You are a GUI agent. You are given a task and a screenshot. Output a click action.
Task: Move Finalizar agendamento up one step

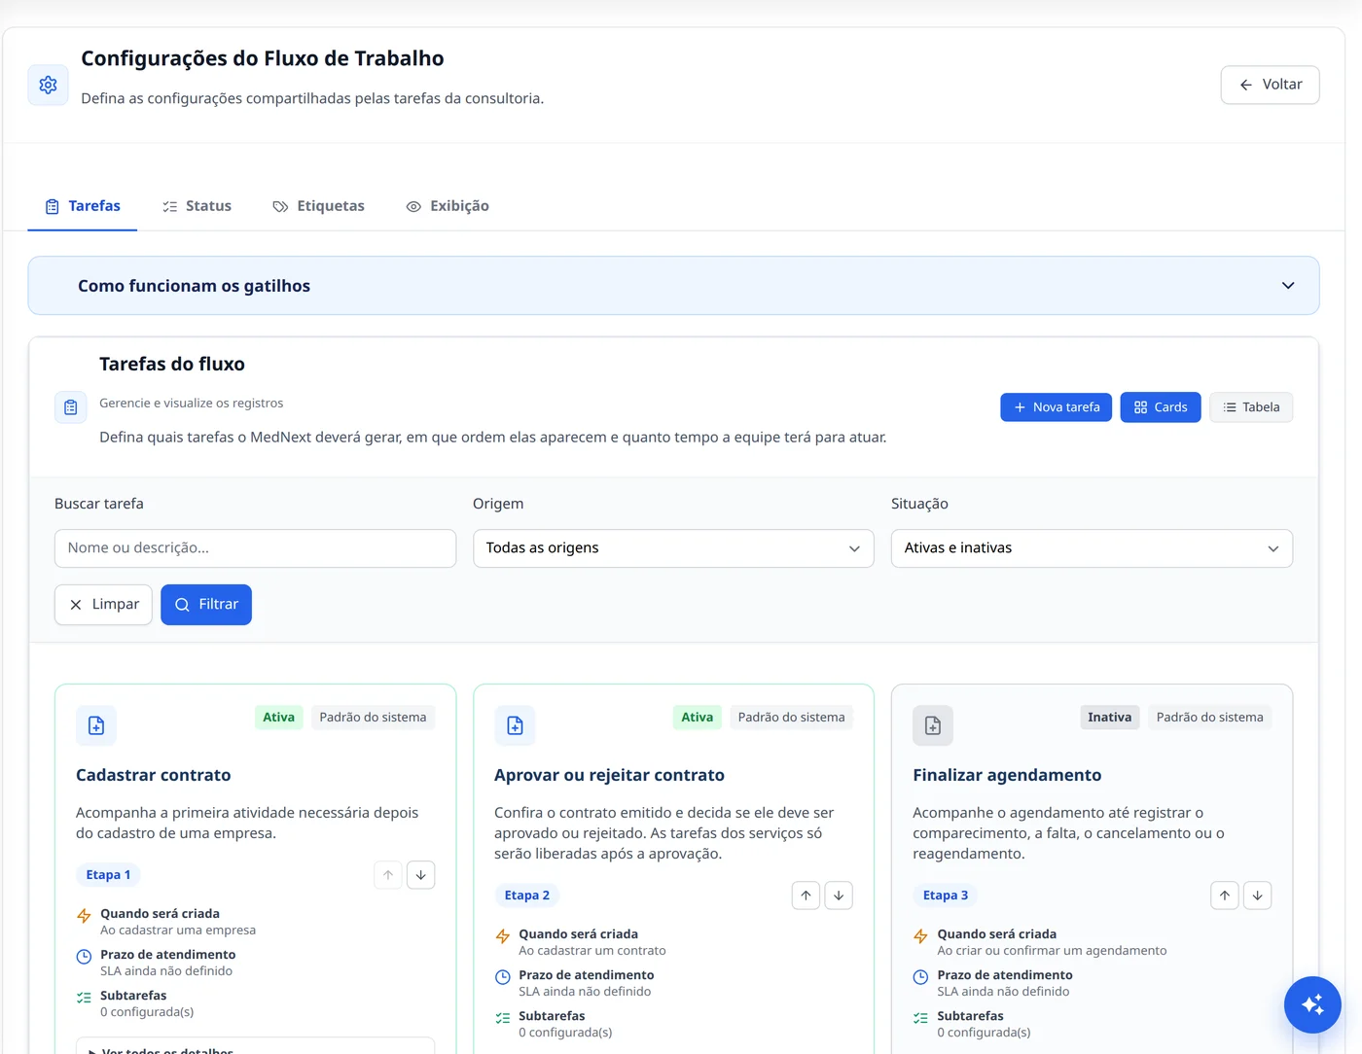click(x=1225, y=896)
